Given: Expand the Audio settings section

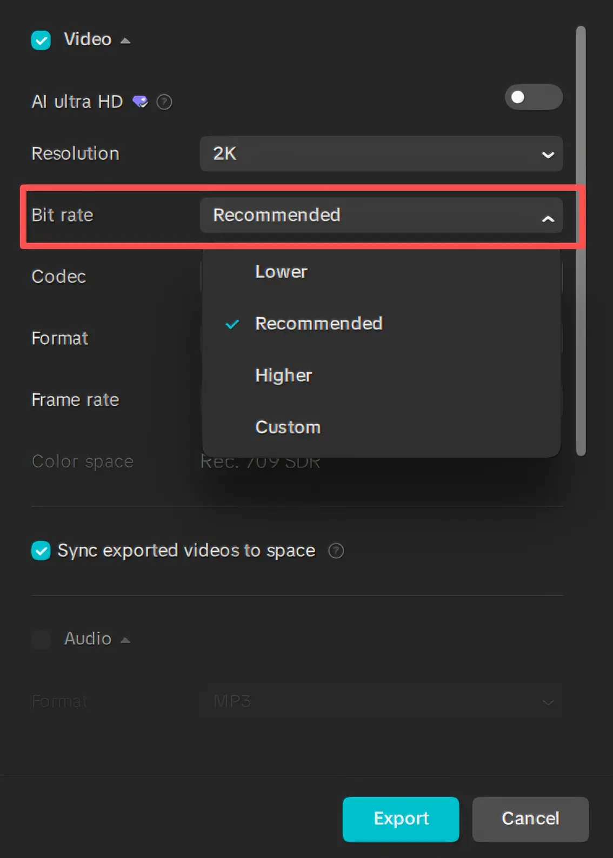Looking at the screenshot, I should coord(125,640).
